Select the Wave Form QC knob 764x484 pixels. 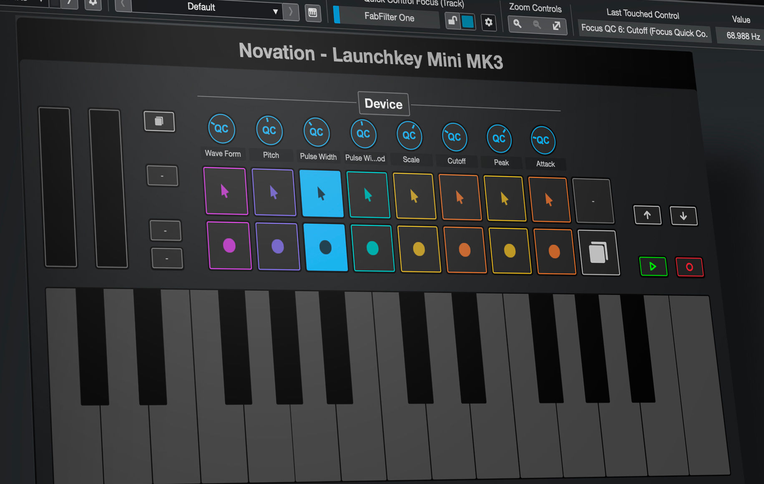222,129
